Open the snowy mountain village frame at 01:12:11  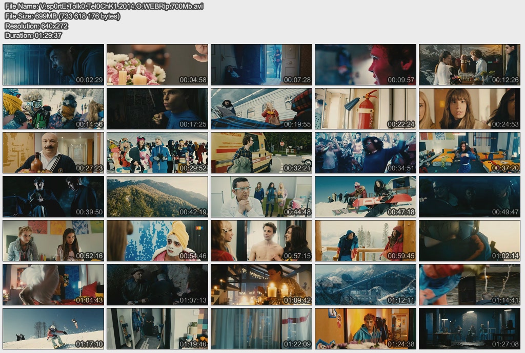(365, 284)
